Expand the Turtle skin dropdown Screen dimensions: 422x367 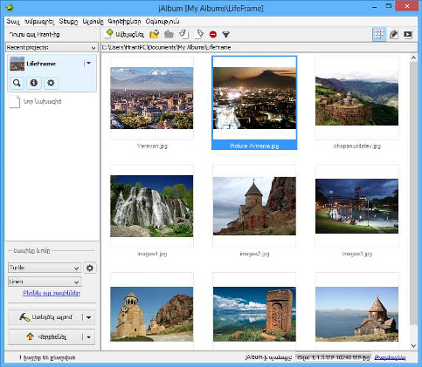[45, 268]
